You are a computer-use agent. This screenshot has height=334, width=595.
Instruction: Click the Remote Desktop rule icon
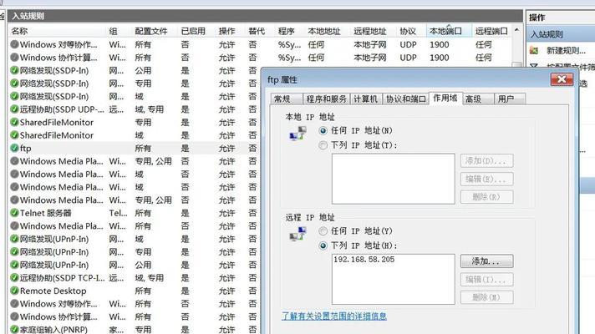(14, 291)
